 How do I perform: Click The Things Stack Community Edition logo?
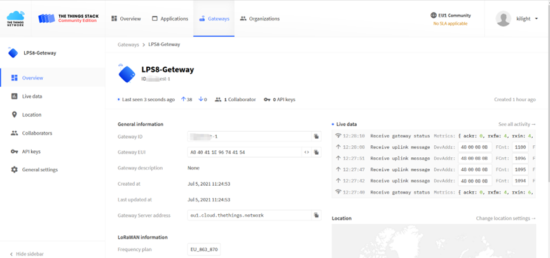click(x=69, y=18)
